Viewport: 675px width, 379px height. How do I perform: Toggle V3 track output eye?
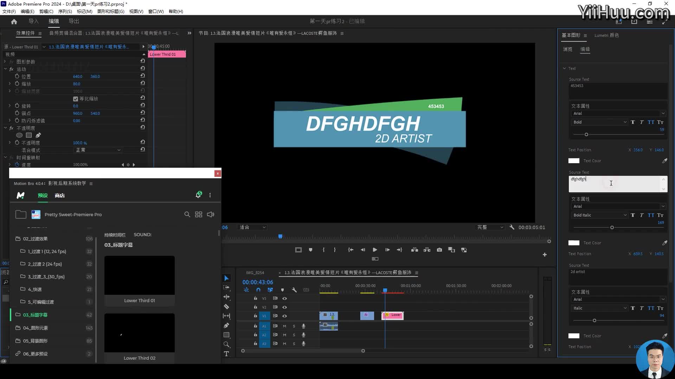285,298
